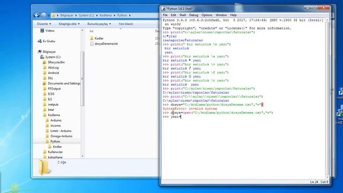Click the Col: 9 status bar entry
Screen dimensions: 343x193
coord(324,182)
